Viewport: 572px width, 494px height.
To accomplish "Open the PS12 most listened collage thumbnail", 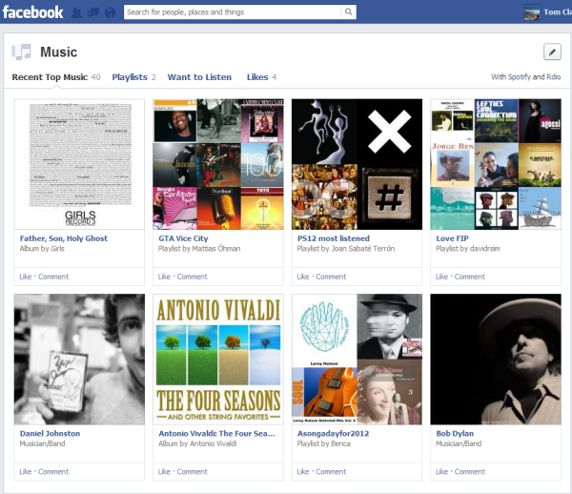I will tap(357, 164).
